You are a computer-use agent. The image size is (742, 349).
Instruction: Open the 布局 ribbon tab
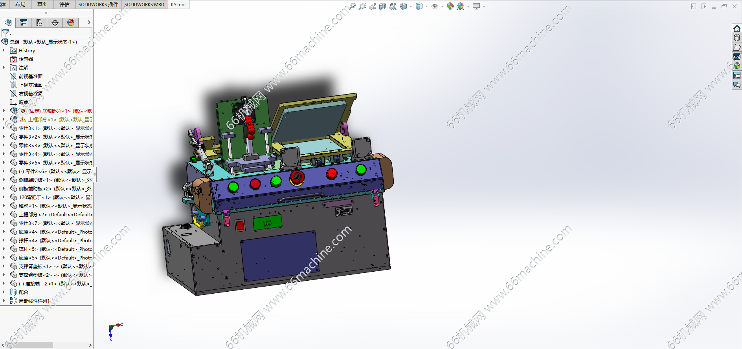coord(20,4)
